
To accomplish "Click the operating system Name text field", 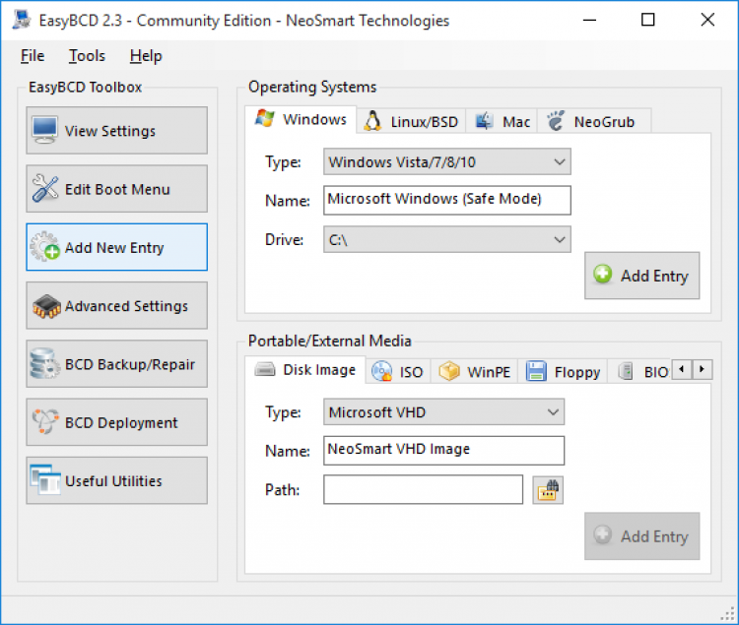I will (x=446, y=200).
